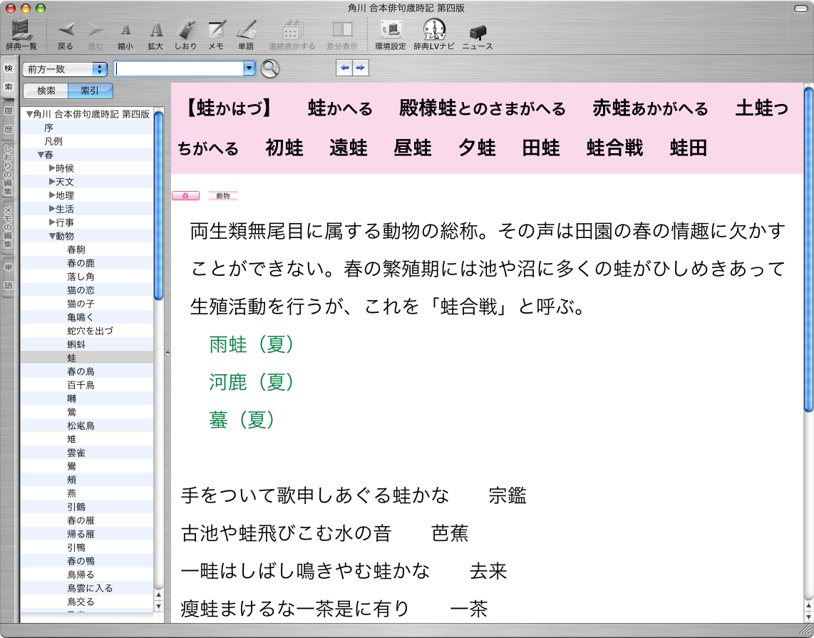This screenshot has width=814, height=638.
Task: Open the 前方一致 match mode dropdown
Action: pyautogui.click(x=65, y=69)
